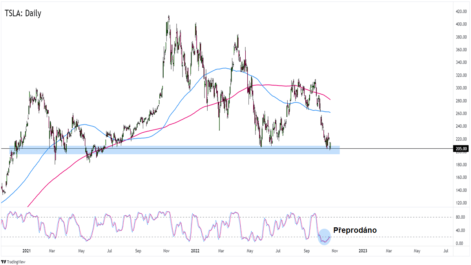
Task: Click the 40.00 stochastic axis label
Action: click(460, 230)
